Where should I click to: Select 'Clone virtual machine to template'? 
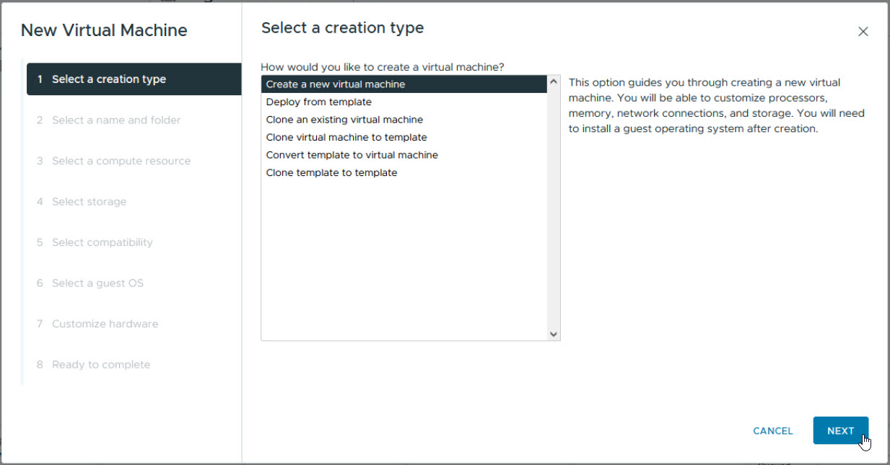coord(404,137)
